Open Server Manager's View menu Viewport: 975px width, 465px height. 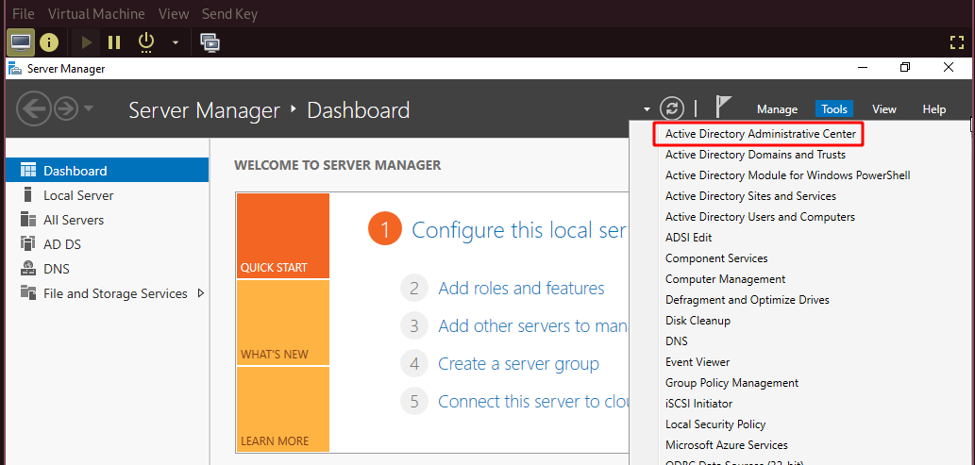pyautogui.click(x=884, y=109)
